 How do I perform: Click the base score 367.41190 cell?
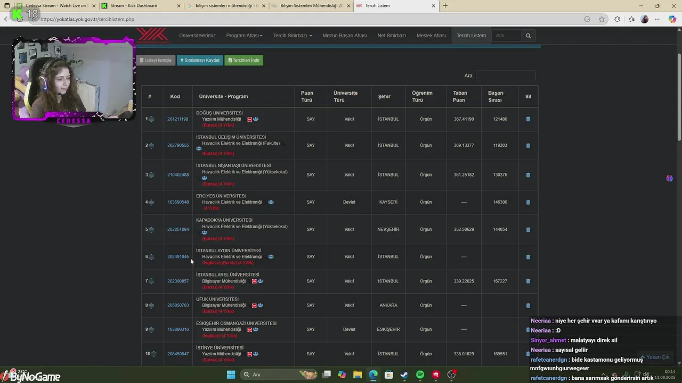(464, 119)
